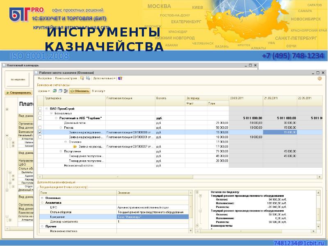Click the BIT logo icon in toolbar
328x246 pixels.
pyautogui.click(x=120, y=78)
